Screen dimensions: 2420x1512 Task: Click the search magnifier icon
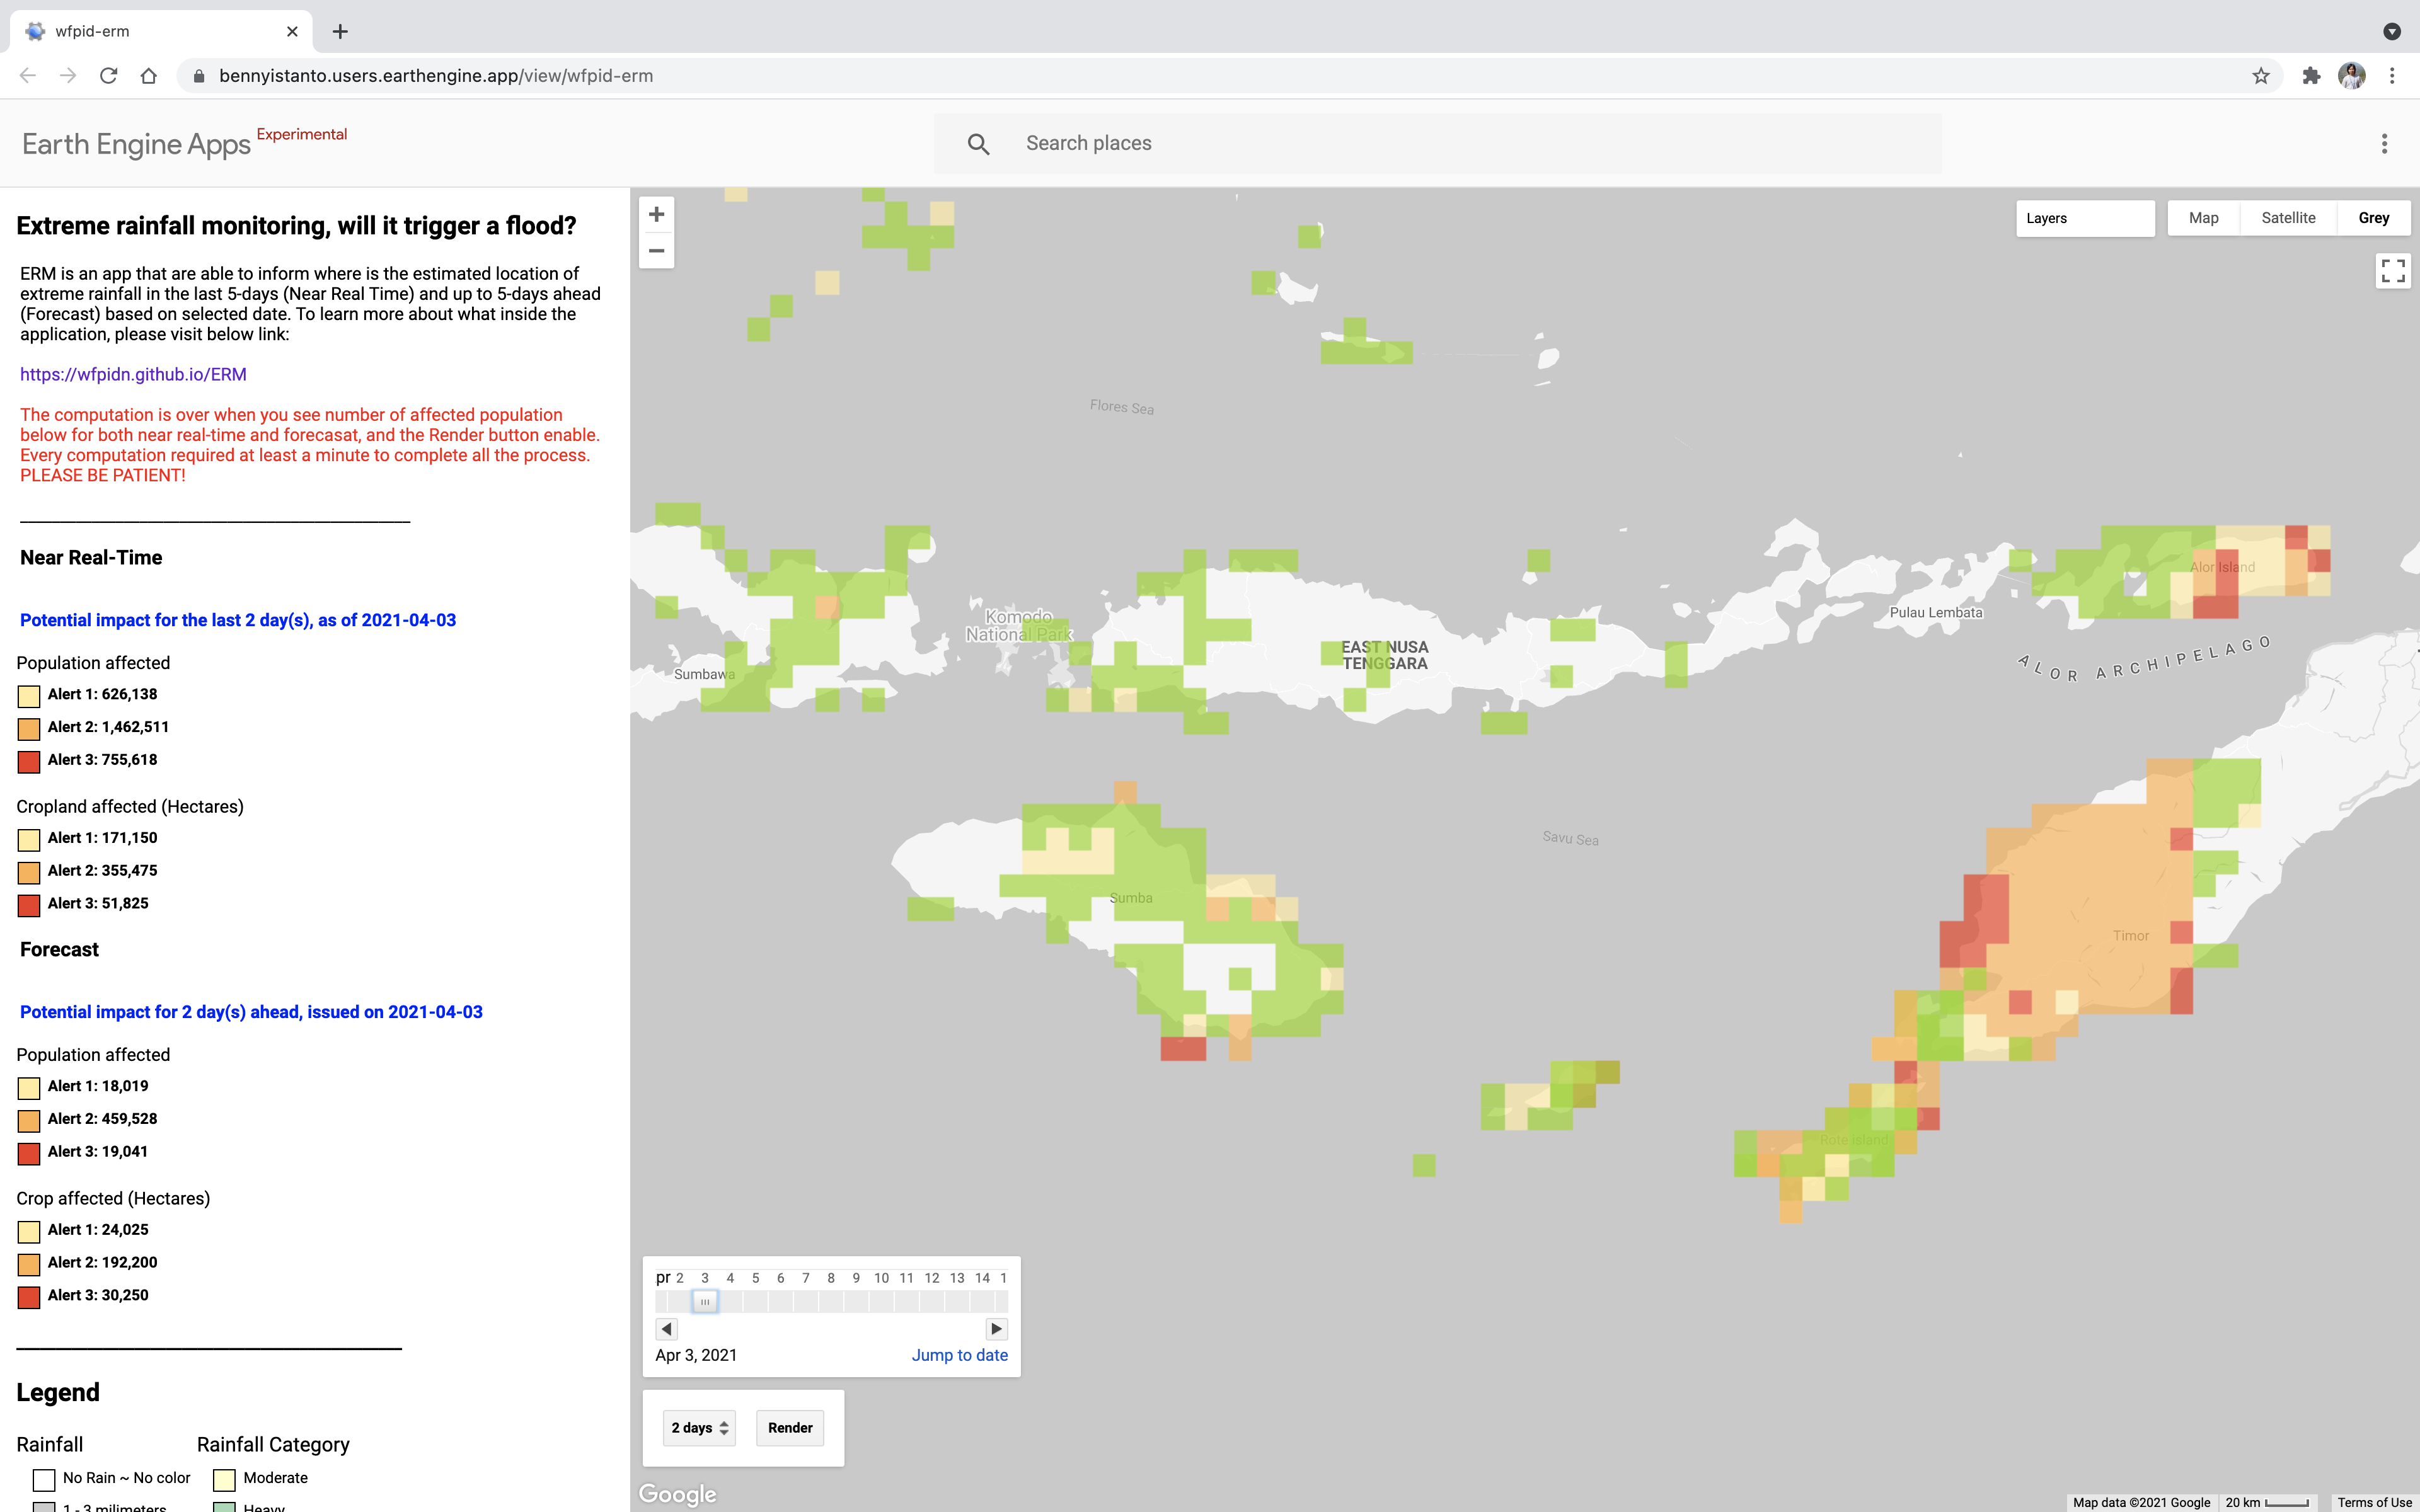pos(978,144)
